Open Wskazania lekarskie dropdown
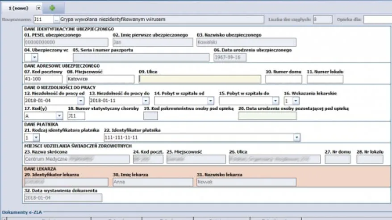The height and width of the screenshot is (220, 392). click(x=296, y=101)
